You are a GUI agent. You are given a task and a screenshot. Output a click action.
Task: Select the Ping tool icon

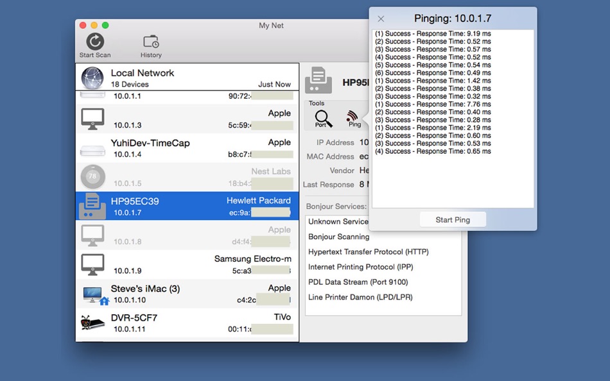353,119
